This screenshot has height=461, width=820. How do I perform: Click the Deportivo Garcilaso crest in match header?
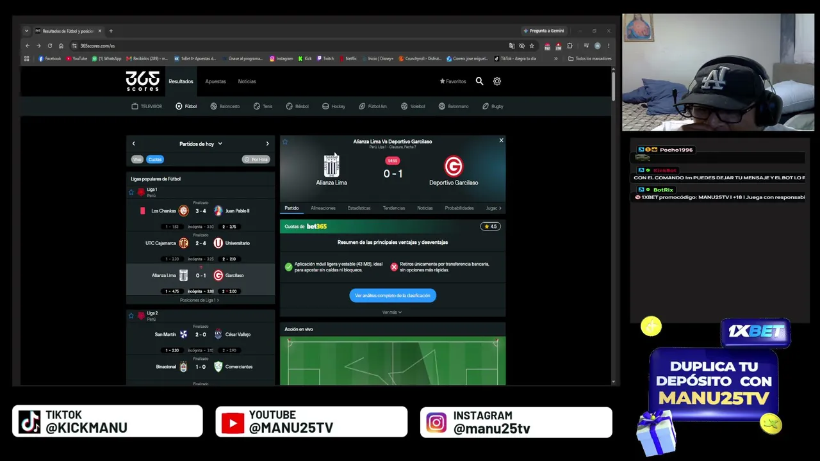click(454, 166)
